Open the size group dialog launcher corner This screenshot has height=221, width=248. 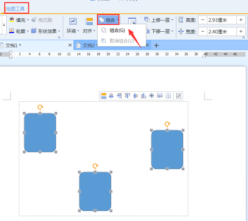243,37
